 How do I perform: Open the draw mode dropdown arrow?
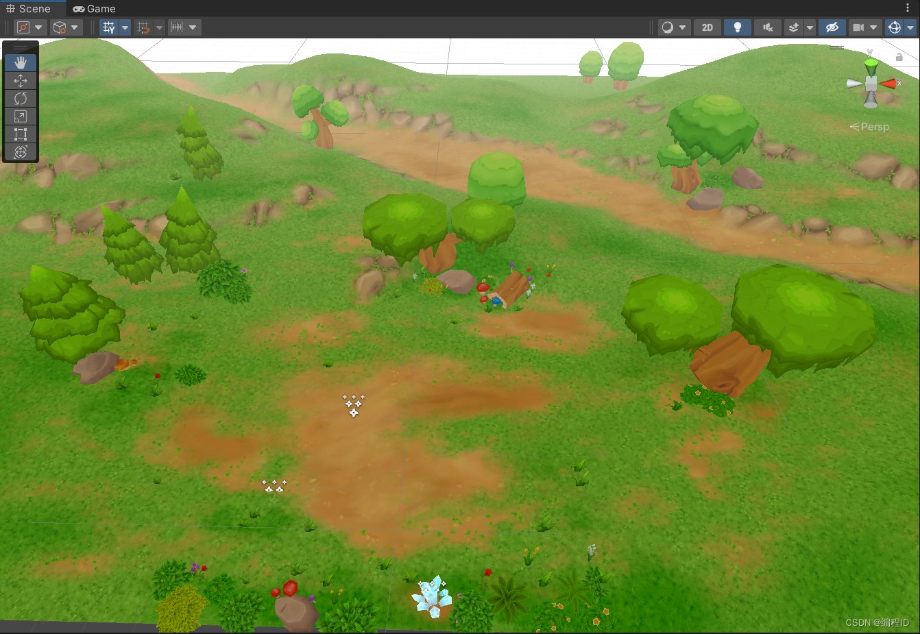682,27
